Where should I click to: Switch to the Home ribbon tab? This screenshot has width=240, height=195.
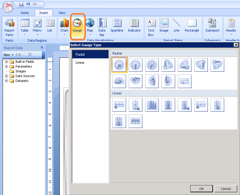tap(25, 13)
